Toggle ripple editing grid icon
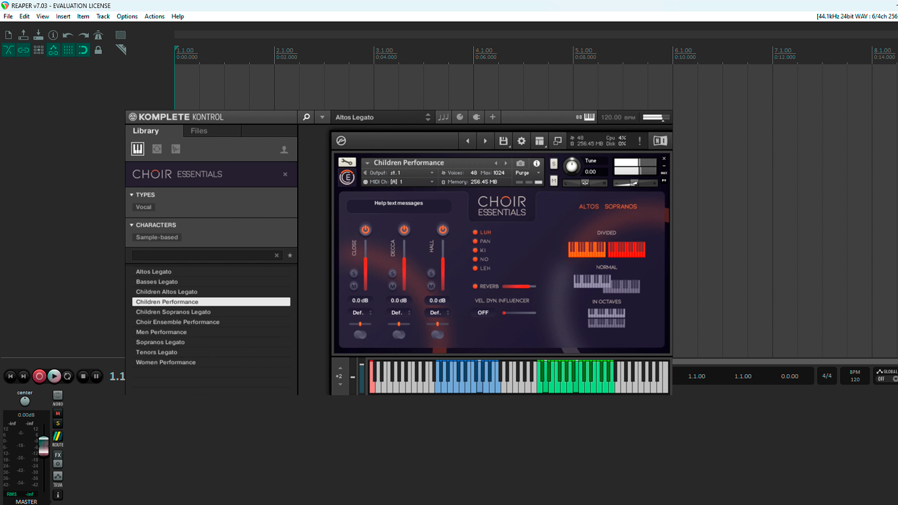The height and width of the screenshot is (505, 898). point(38,50)
